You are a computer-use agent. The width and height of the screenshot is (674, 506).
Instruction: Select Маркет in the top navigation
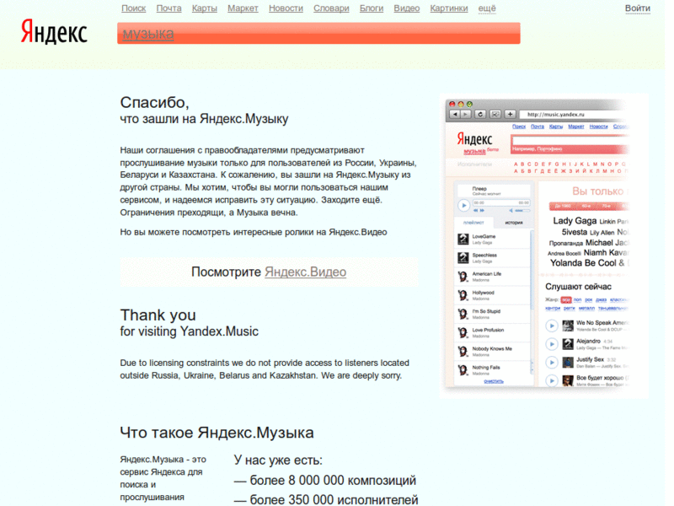click(243, 8)
